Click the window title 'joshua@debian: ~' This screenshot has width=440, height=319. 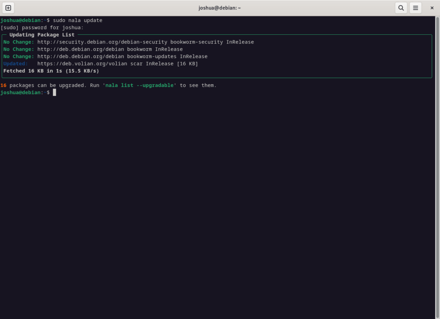220,8
